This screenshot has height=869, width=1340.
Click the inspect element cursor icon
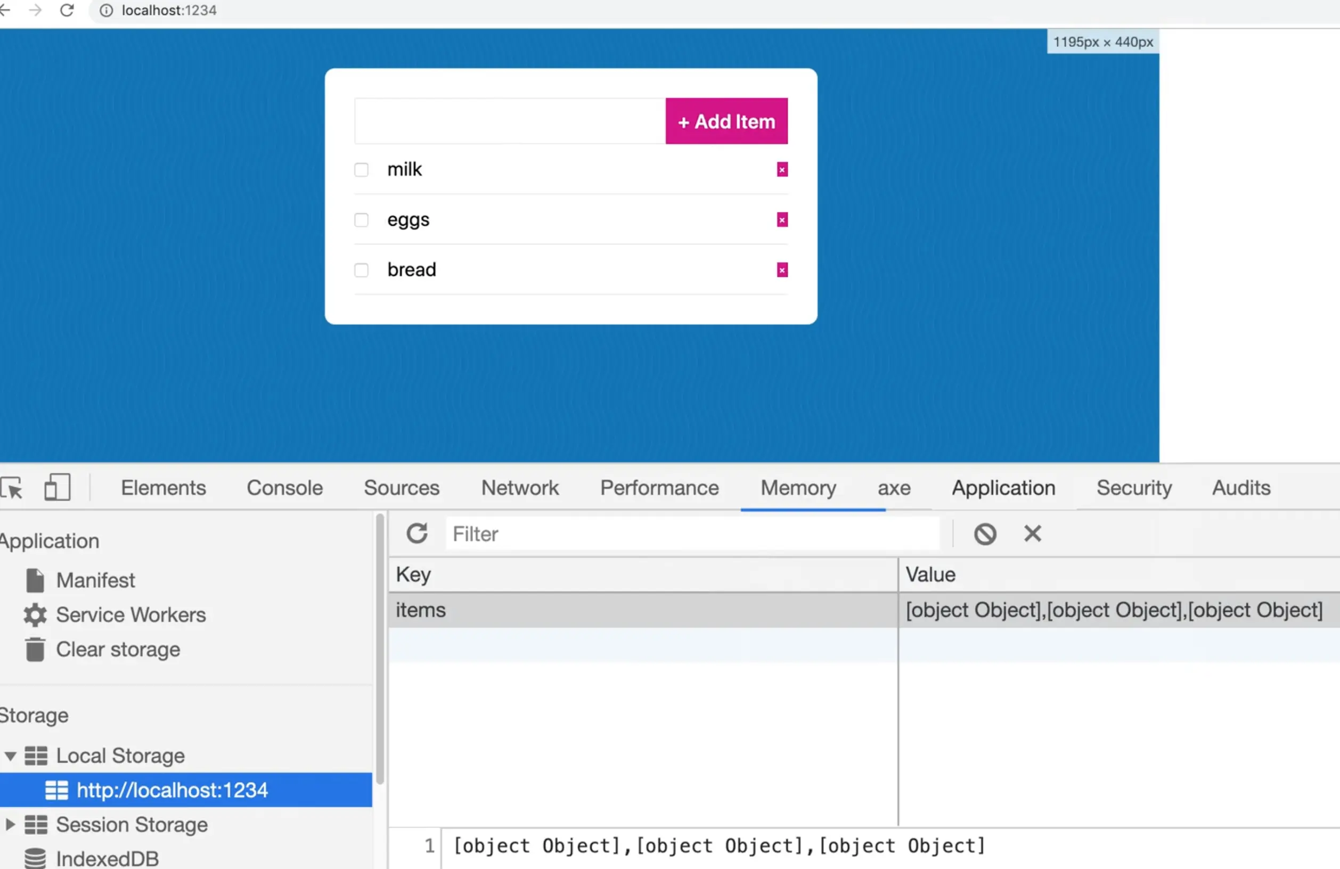(11, 487)
